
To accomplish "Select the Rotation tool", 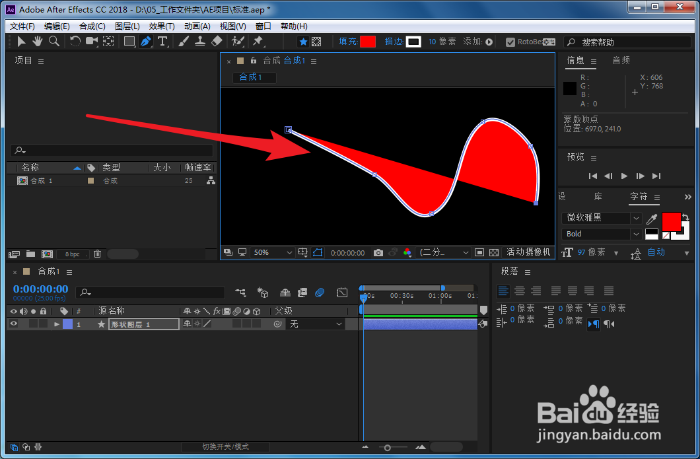I will pos(75,42).
